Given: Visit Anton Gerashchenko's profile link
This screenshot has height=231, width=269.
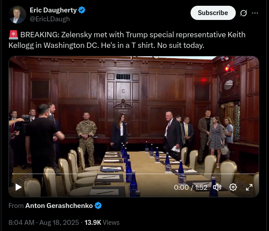Looking at the screenshot, I should [x=59, y=206].
